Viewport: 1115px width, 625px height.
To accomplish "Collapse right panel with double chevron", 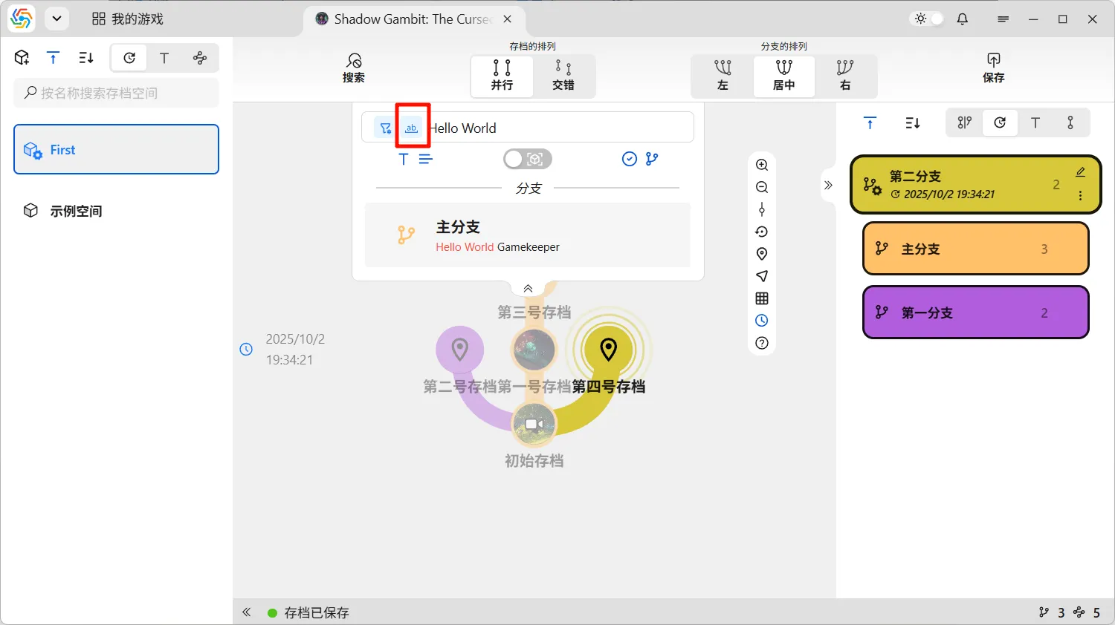I will 828,185.
